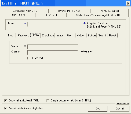The width and height of the screenshot is (131, 114).
Task: Select the Submit input type tab
Action: coord(102,35)
